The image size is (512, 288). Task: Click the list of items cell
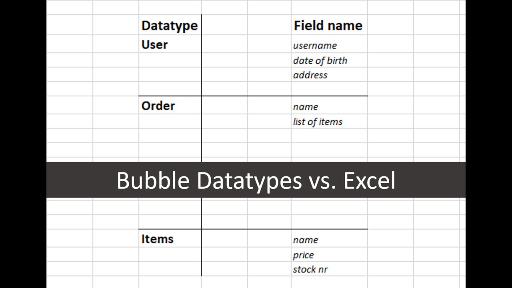(318, 122)
